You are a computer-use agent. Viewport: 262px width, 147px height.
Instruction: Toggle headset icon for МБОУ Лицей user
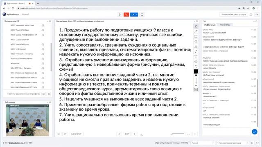[x=43, y=30]
